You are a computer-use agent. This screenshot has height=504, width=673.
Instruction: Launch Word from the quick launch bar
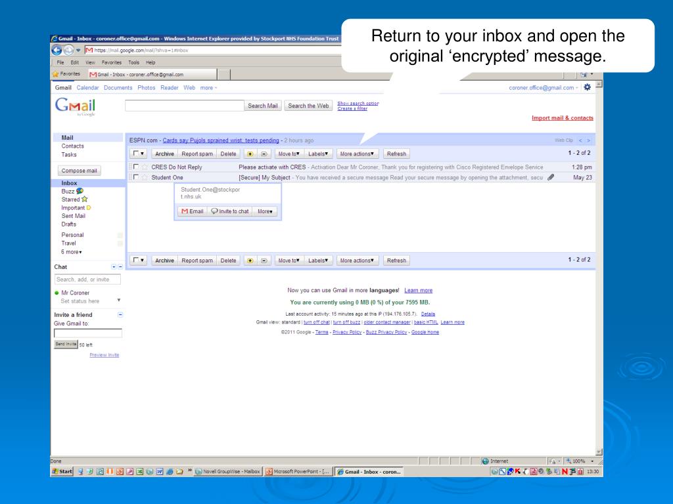coord(160,471)
